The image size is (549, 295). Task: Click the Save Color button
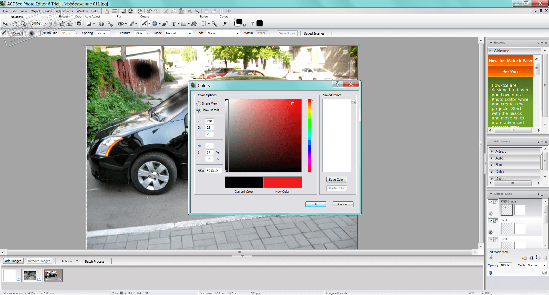coord(336,180)
